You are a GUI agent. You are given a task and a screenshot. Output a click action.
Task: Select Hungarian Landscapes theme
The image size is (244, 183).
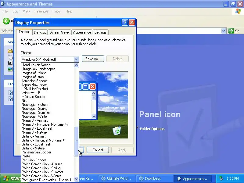tap(48, 69)
